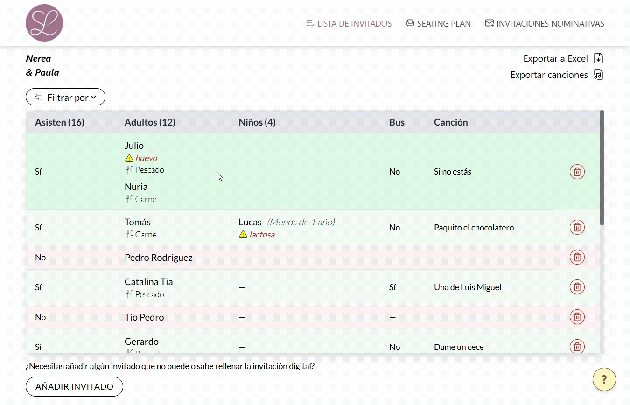Click the guest table vertical scrollbar

[x=602, y=168]
